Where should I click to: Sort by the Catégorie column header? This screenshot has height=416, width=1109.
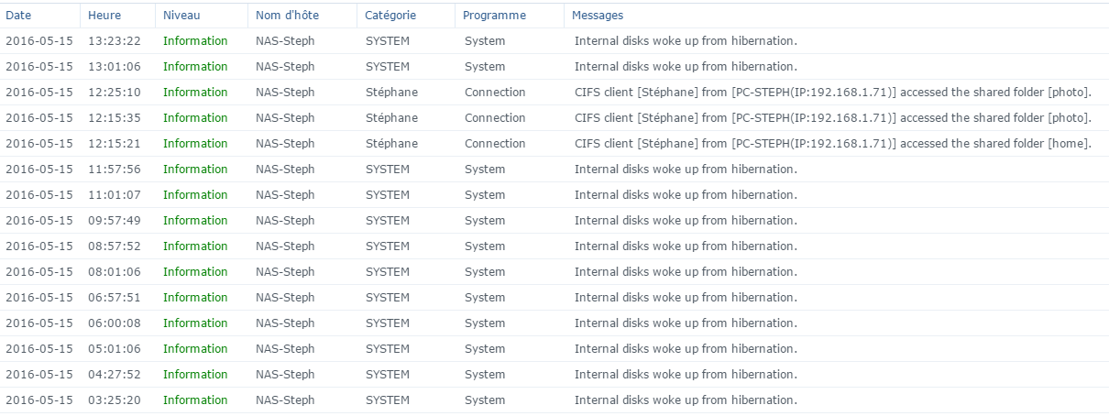(x=390, y=16)
